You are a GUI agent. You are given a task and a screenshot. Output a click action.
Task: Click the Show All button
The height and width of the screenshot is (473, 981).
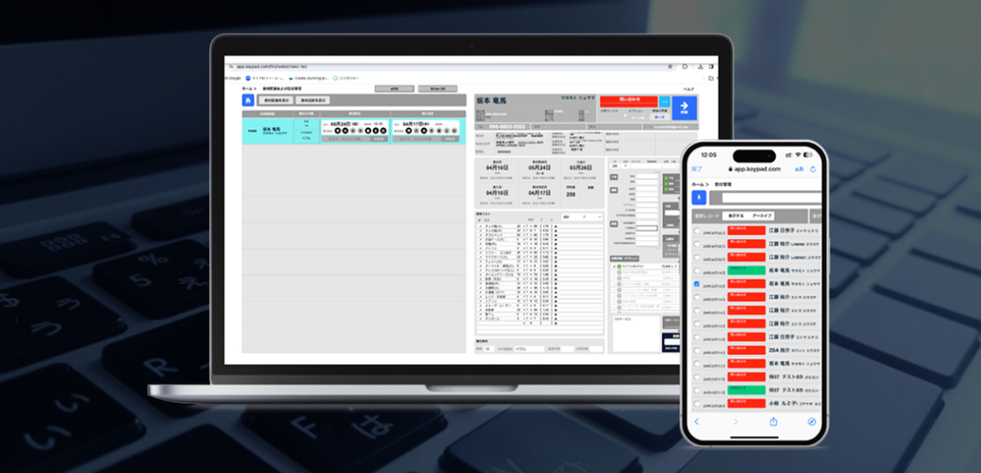click(x=437, y=88)
